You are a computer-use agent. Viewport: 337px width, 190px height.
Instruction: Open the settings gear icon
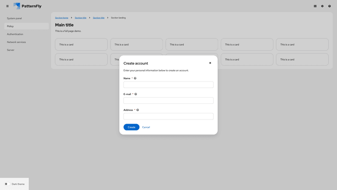coord(322,6)
